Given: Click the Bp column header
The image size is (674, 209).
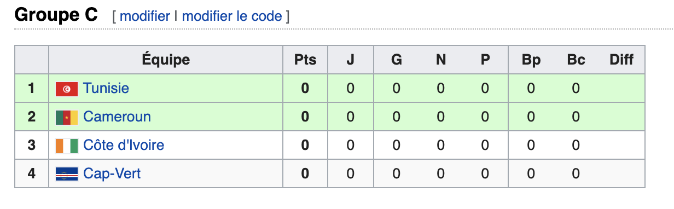Looking at the screenshot, I should point(531,59).
